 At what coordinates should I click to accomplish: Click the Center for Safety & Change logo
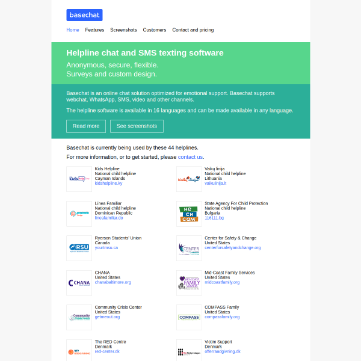pos(189,248)
